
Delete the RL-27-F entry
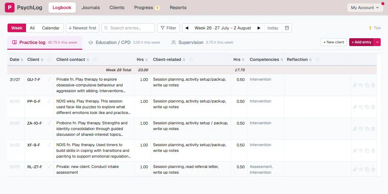373,169
